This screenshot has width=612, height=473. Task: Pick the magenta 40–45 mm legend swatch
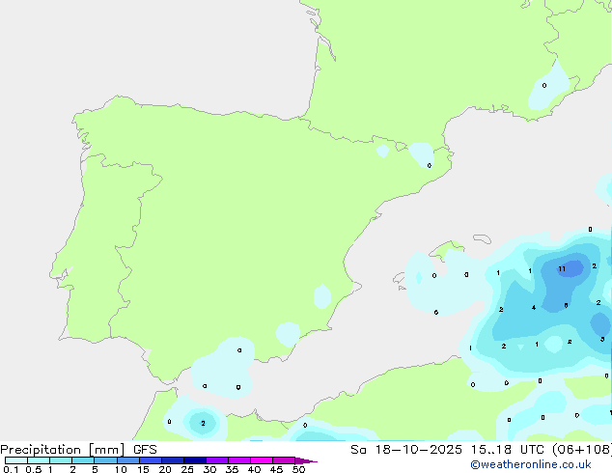coord(262,460)
